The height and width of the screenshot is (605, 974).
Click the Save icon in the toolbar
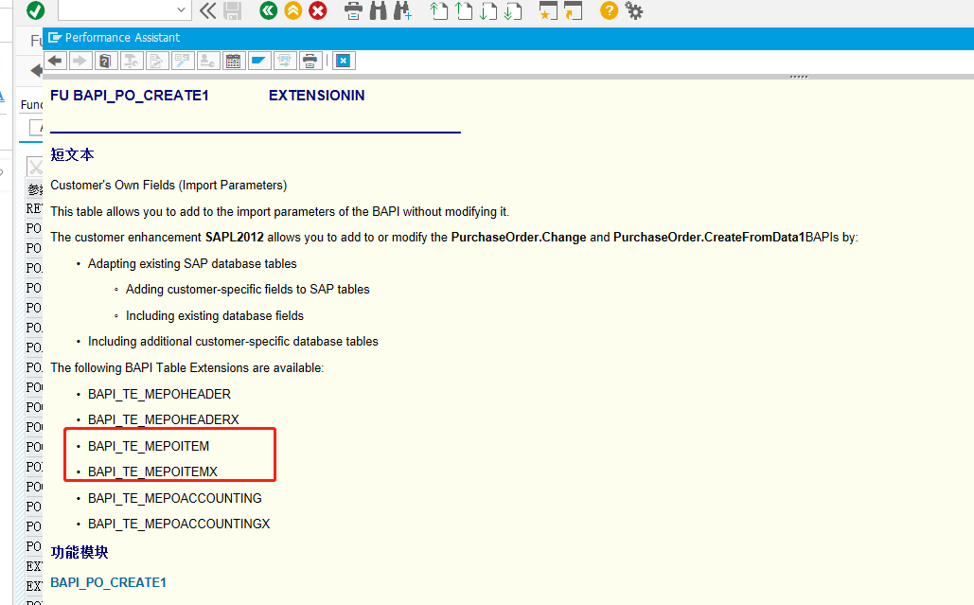230,10
